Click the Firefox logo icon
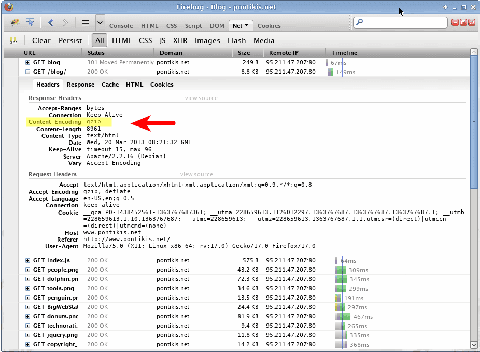 tap(9, 7)
